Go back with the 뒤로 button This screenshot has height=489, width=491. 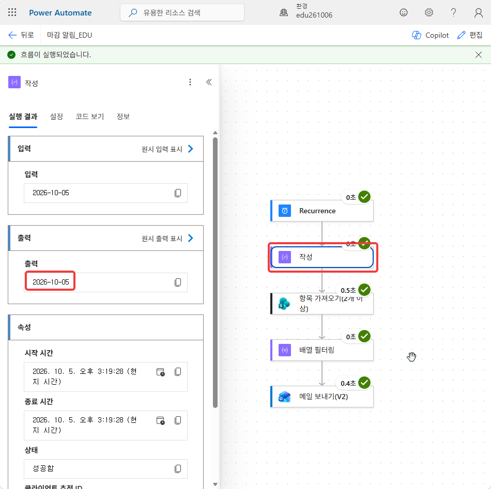21,35
